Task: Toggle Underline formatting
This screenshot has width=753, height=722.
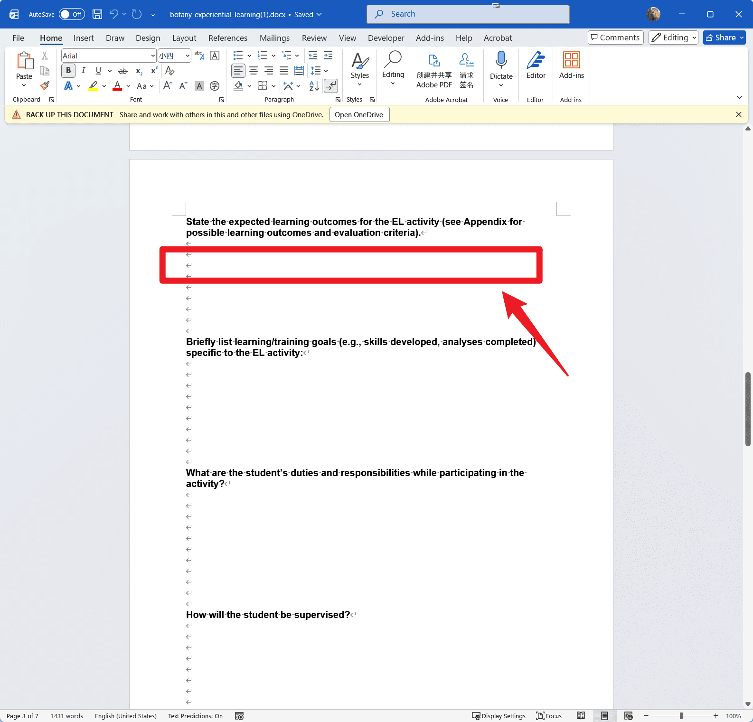Action: point(98,71)
